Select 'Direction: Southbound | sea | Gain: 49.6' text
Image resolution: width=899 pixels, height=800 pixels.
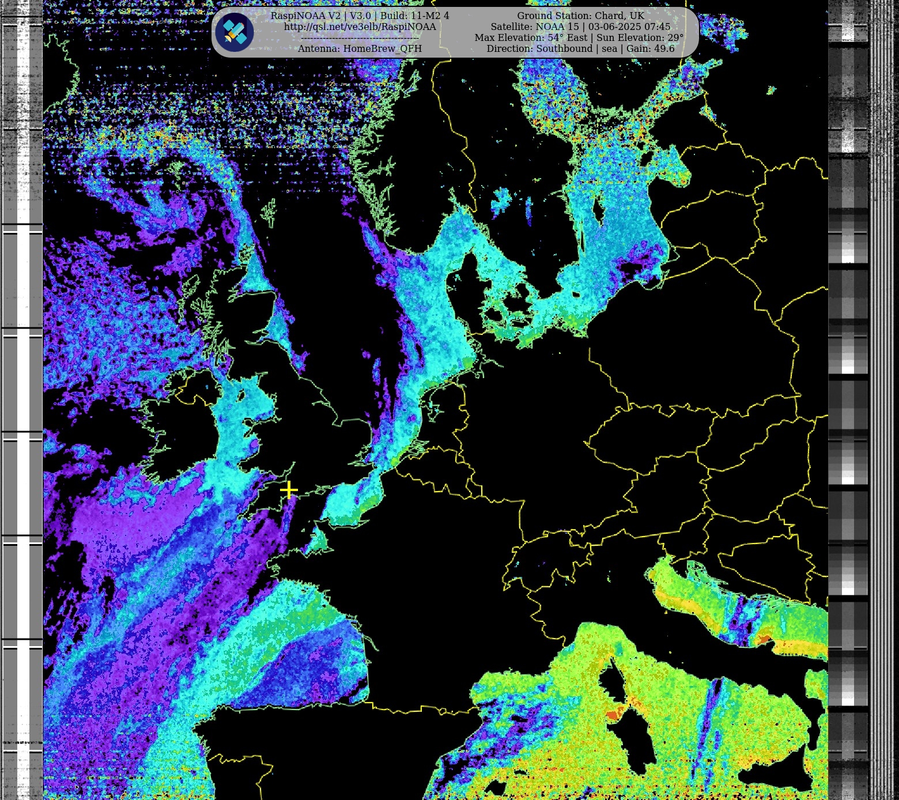pos(580,48)
